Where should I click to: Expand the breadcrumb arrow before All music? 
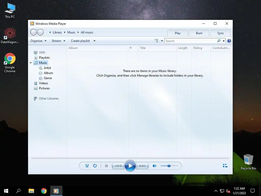(x=78, y=32)
